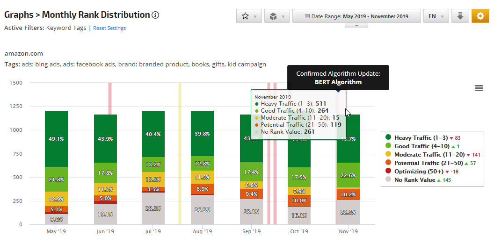Click the Good Traffic green legend dot
This screenshot has height=251, width=494.
[x=388, y=146]
